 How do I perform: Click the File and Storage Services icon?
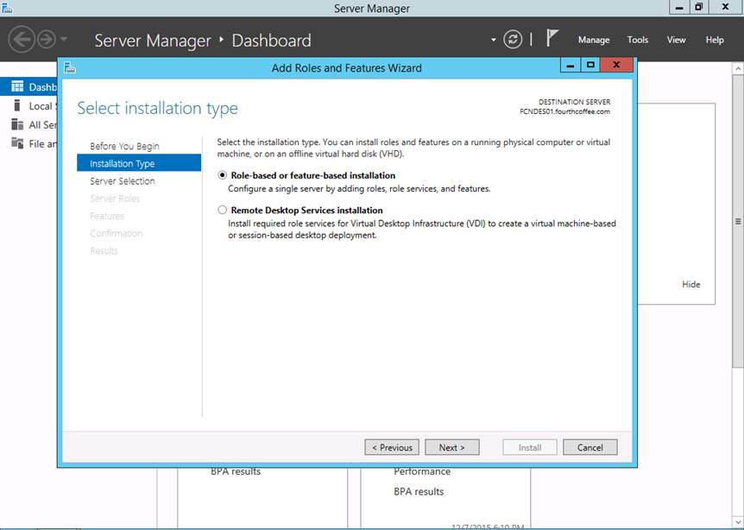coord(16,143)
